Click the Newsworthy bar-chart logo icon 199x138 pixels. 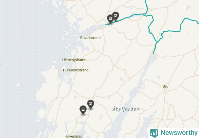154,133
